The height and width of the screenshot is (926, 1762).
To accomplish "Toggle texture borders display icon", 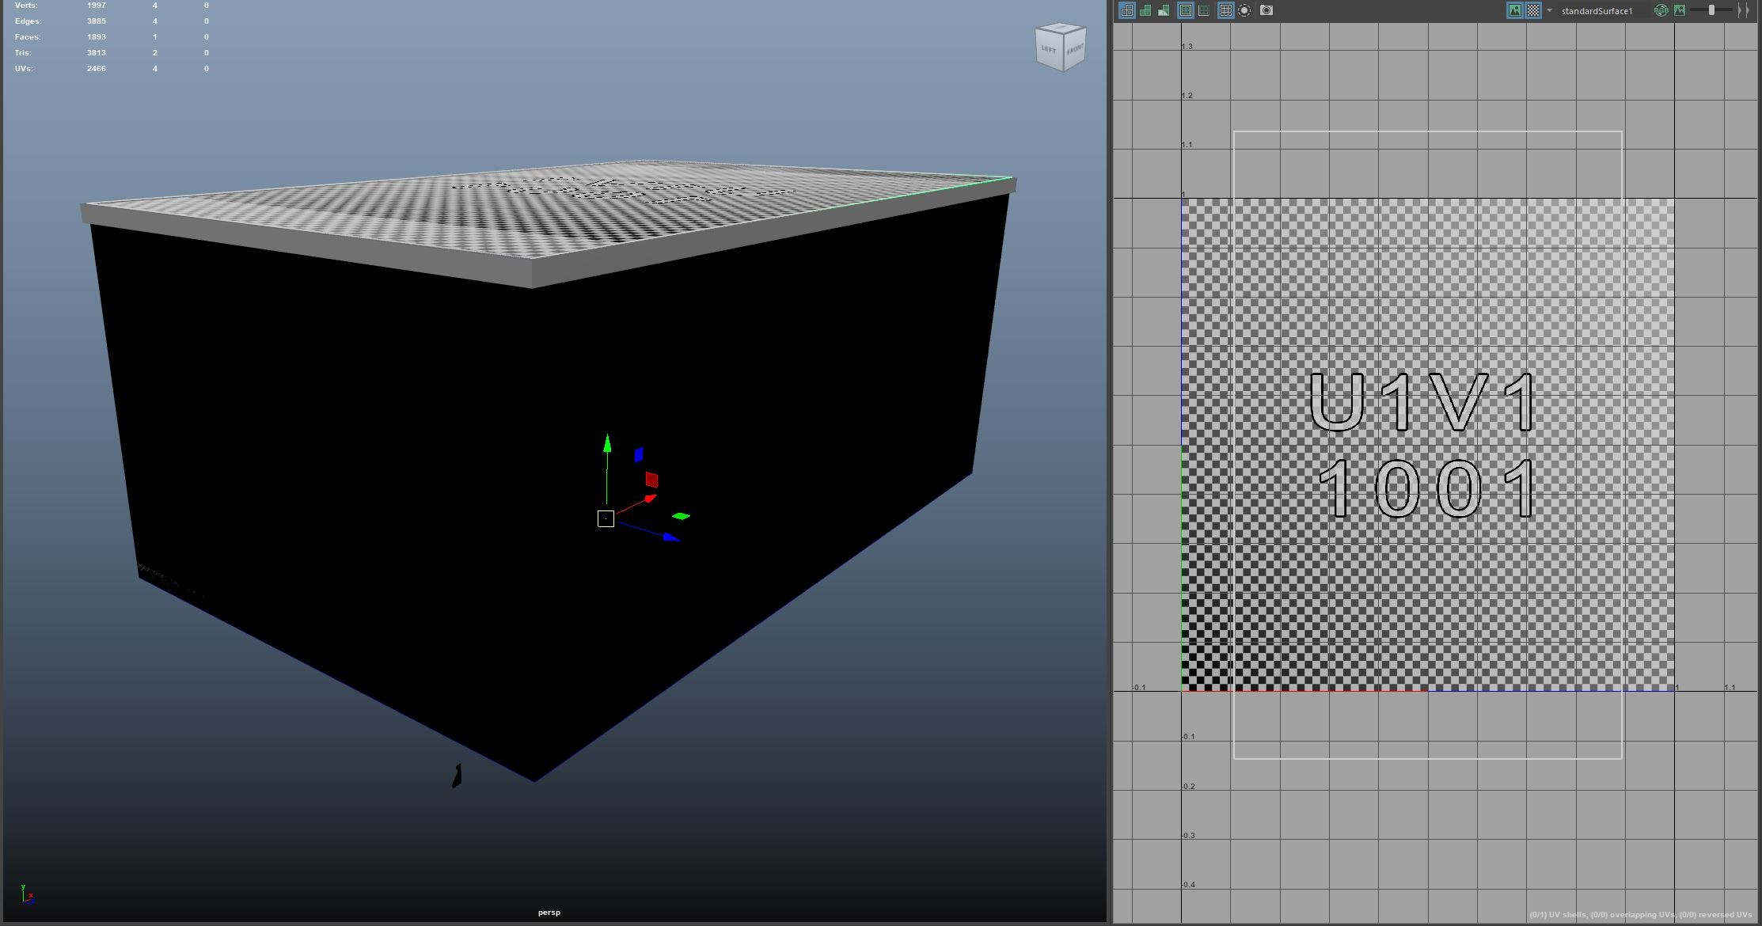I will [1186, 10].
